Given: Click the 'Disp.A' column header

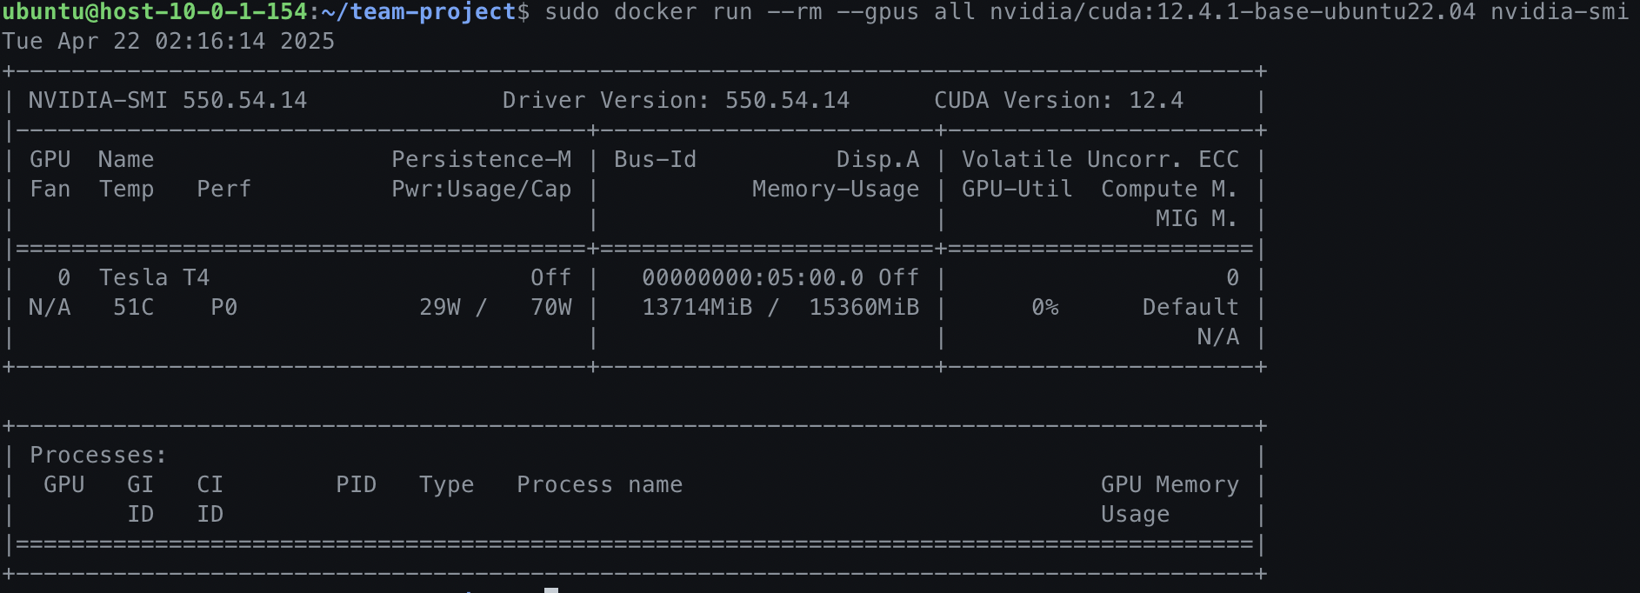Looking at the screenshot, I should (878, 160).
